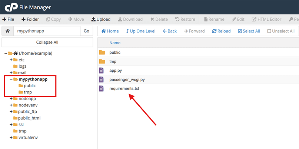Create a new folder with +Folder
Viewport: 299px width, 149px height.
point(30,19)
